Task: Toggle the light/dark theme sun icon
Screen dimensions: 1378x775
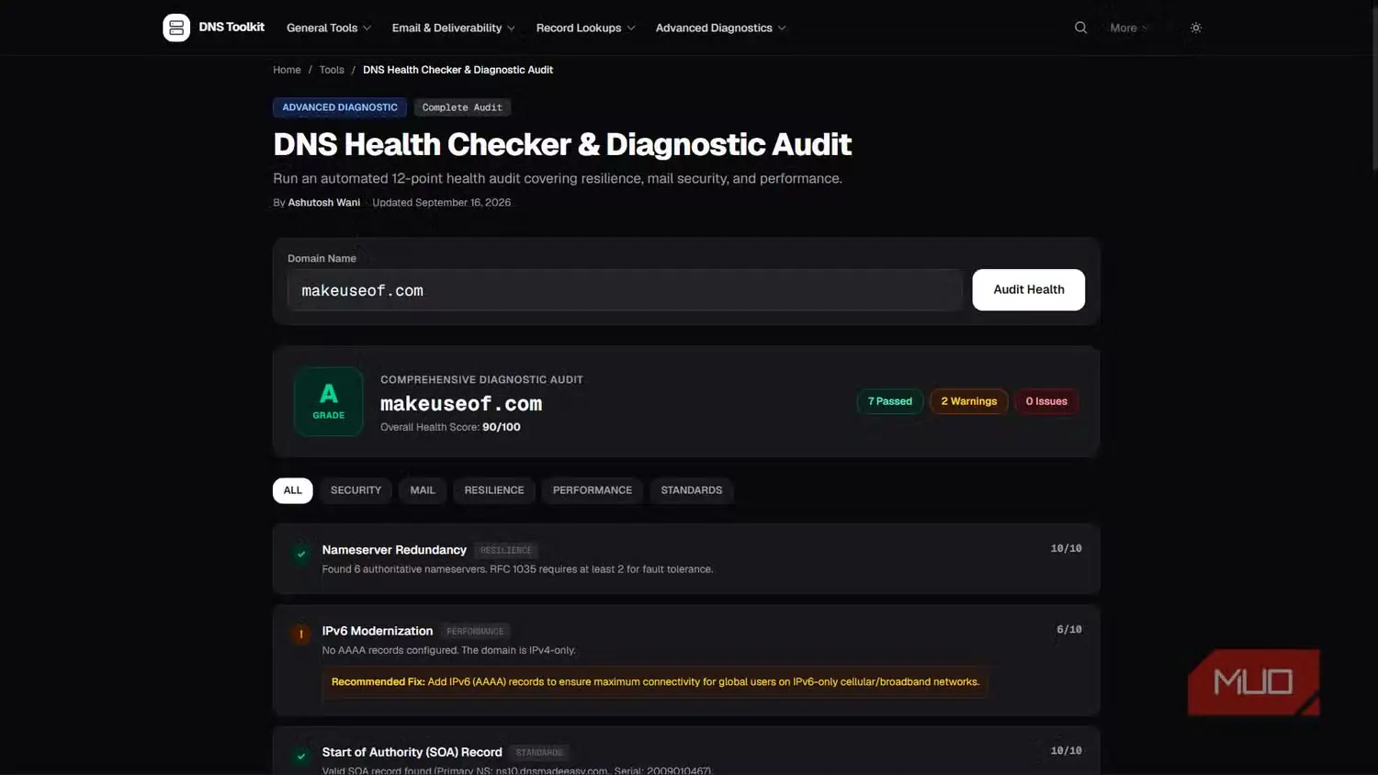Action: (x=1196, y=28)
